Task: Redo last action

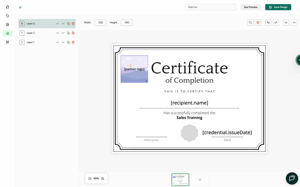Action: click(x=276, y=22)
